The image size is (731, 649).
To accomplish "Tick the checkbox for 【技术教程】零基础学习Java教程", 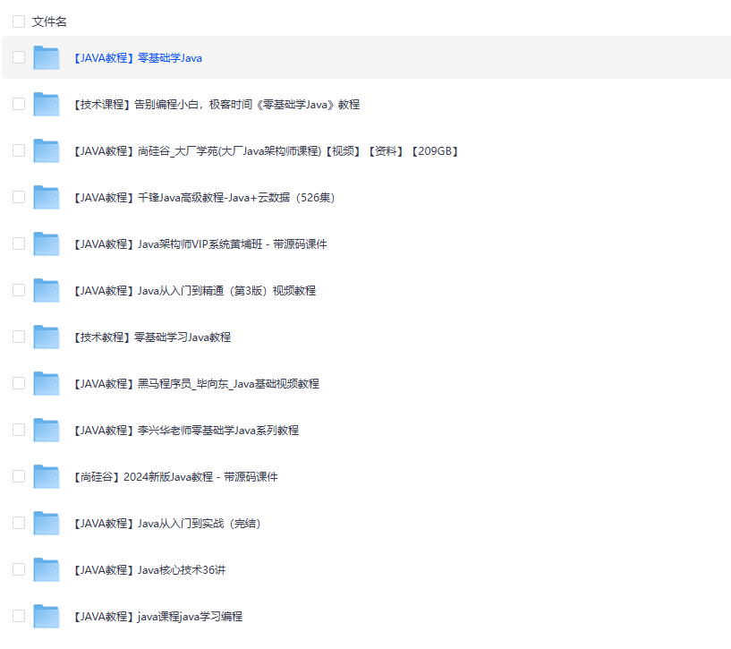I will click(x=19, y=337).
